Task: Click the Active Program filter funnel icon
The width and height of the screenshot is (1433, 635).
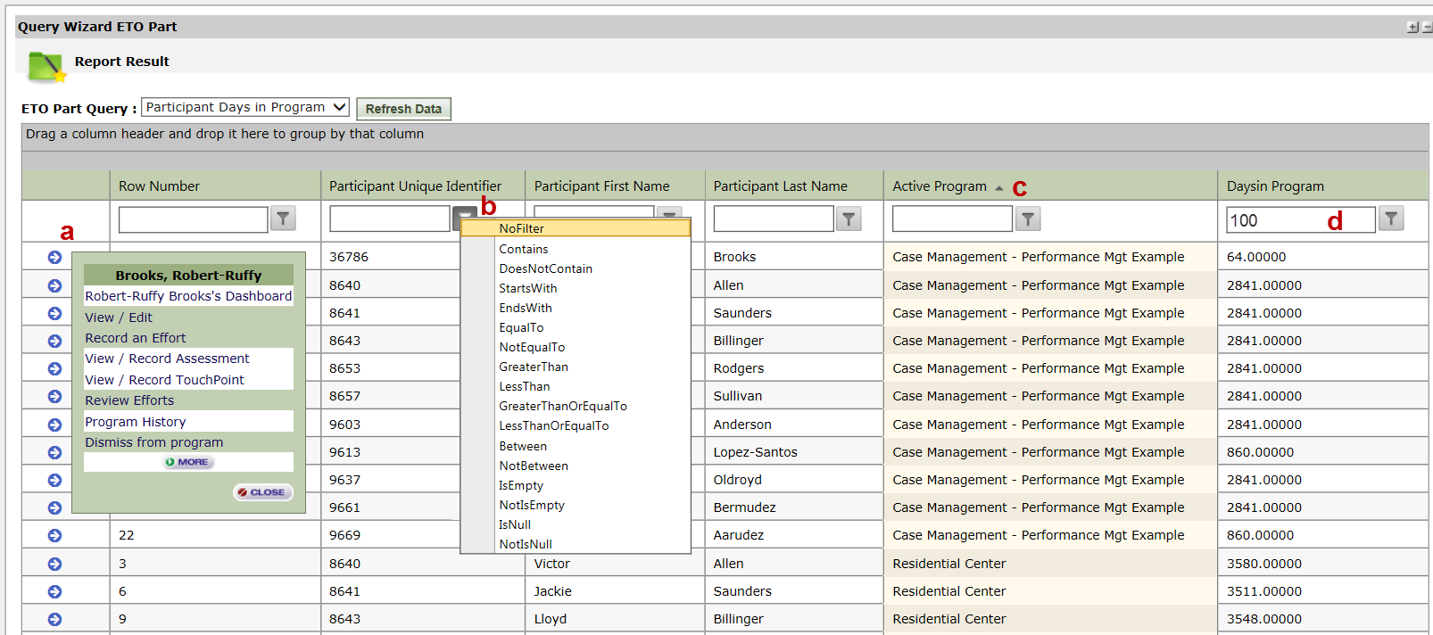Action: pyautogui.click(x=1028, y=219)
